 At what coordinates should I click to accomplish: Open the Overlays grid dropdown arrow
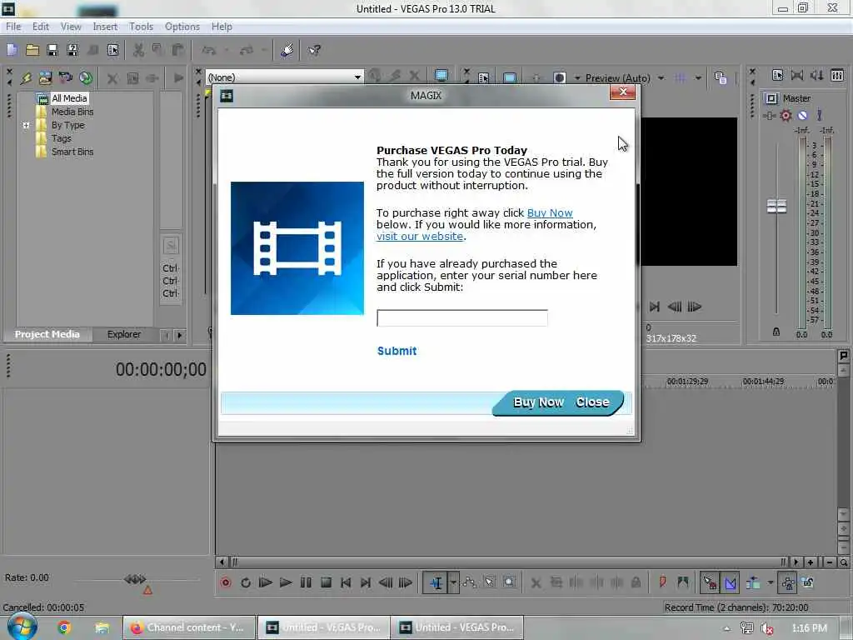tap(698, 78)
